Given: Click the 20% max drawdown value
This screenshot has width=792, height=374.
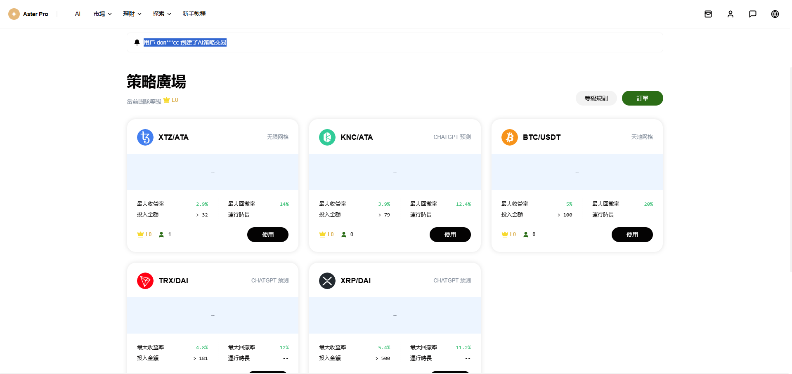Looking at the screenshot, I should (648, 204).
